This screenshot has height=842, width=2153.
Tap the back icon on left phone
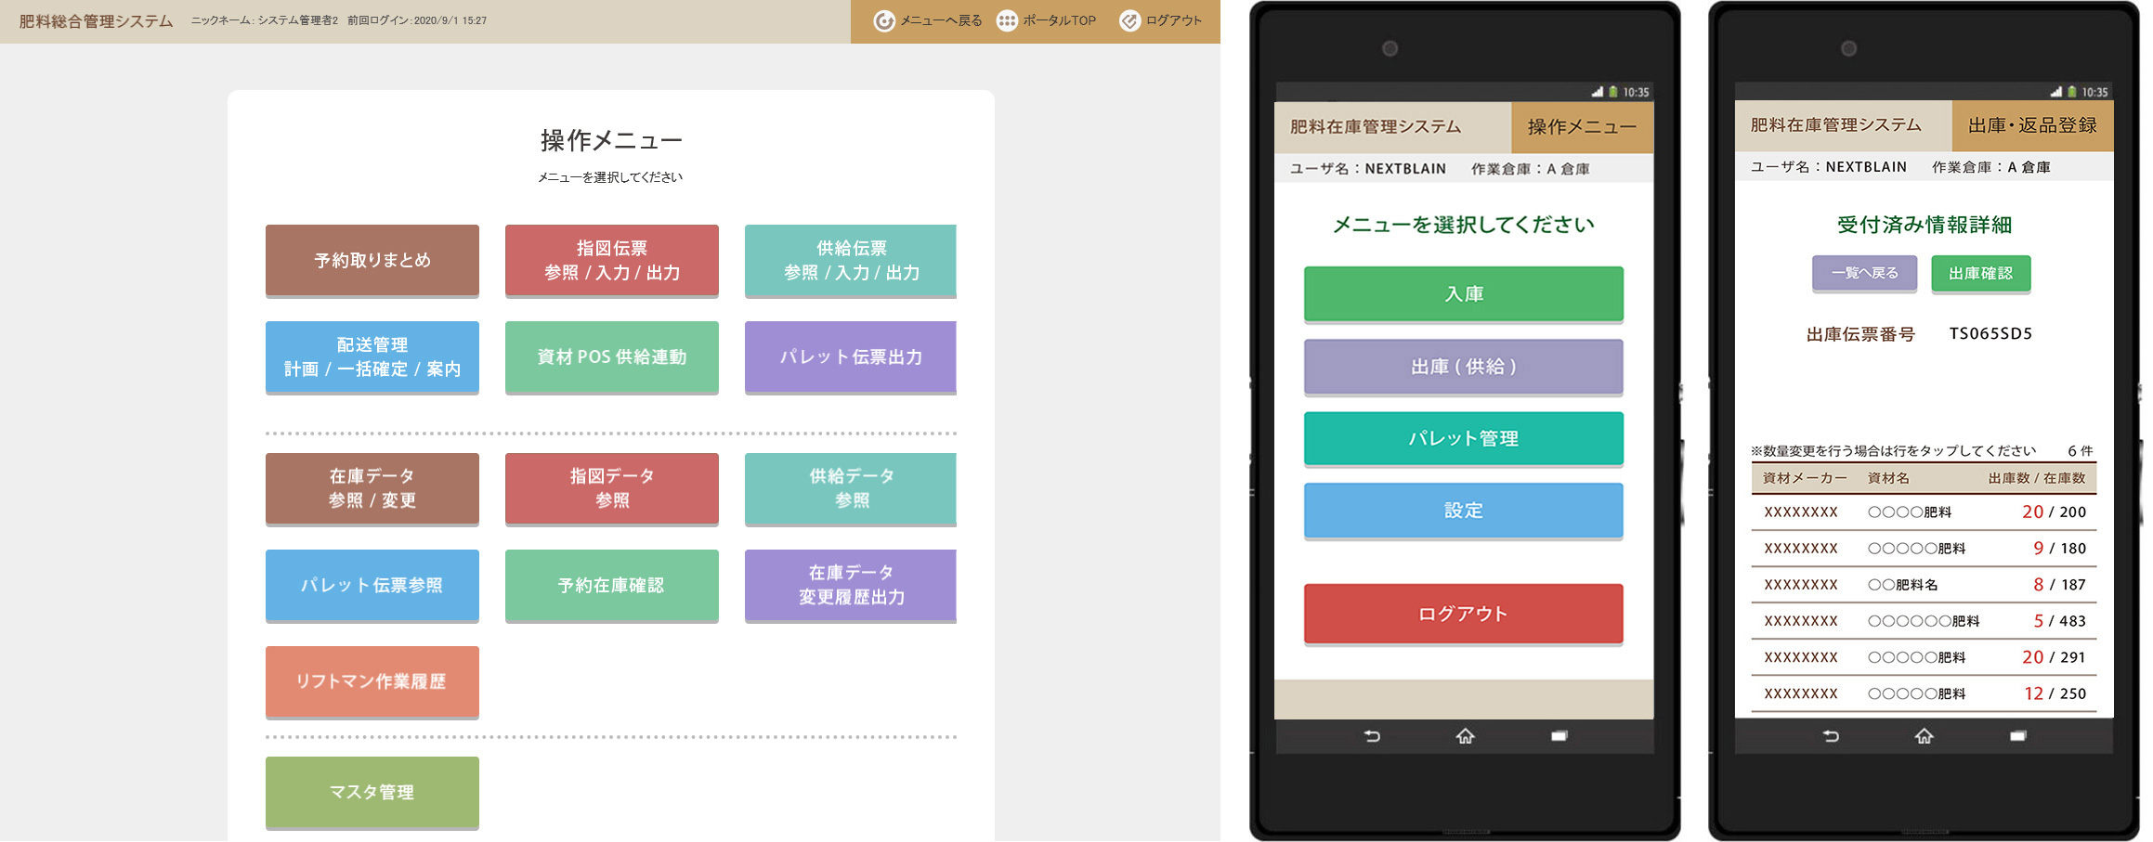click(x=1372, y=736)
